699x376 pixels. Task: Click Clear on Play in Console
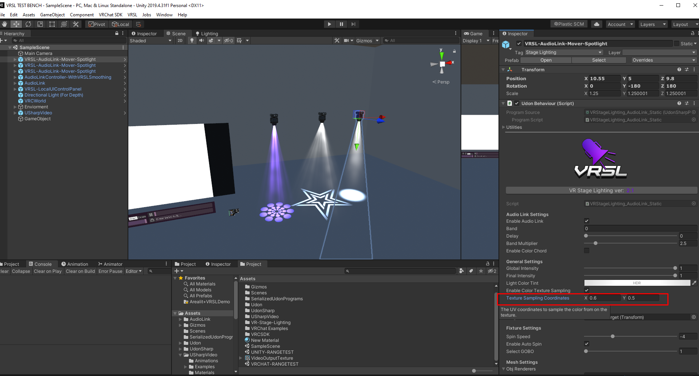click(48, 271)
